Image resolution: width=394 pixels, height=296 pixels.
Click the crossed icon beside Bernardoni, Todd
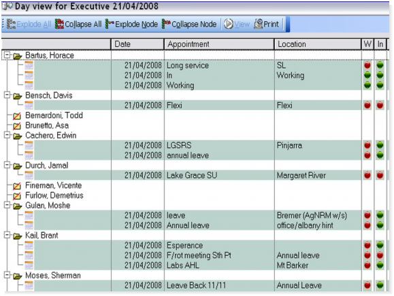coord(17,115)
